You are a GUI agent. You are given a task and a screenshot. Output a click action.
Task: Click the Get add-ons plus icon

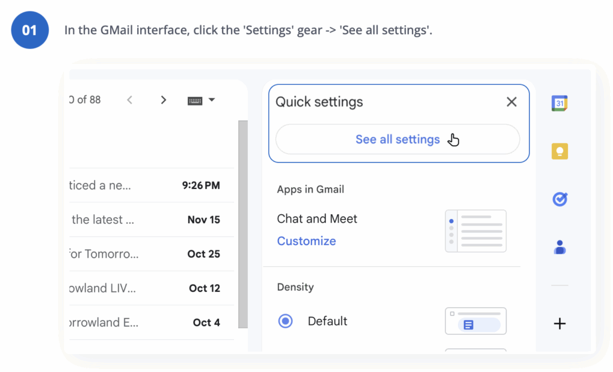(559, 324)
